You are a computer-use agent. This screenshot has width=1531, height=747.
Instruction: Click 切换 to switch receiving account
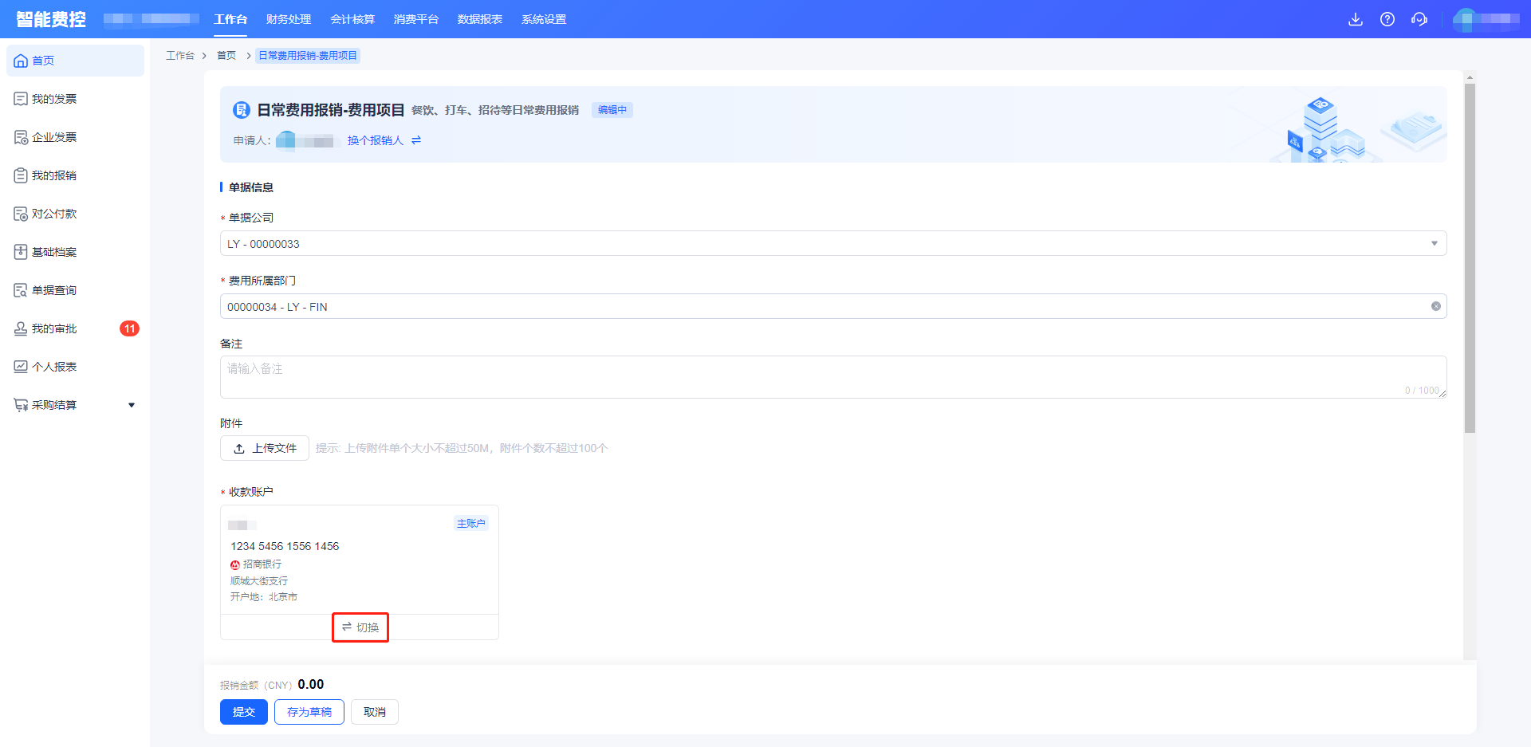360,627
